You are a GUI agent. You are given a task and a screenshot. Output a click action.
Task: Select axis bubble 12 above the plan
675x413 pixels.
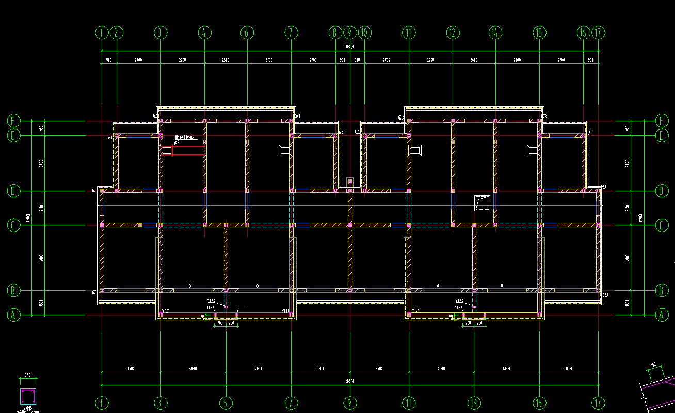pos(453,33)
